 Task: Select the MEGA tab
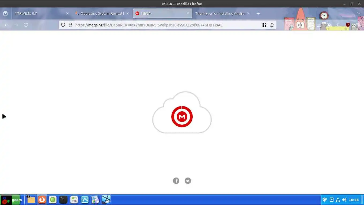162,13
